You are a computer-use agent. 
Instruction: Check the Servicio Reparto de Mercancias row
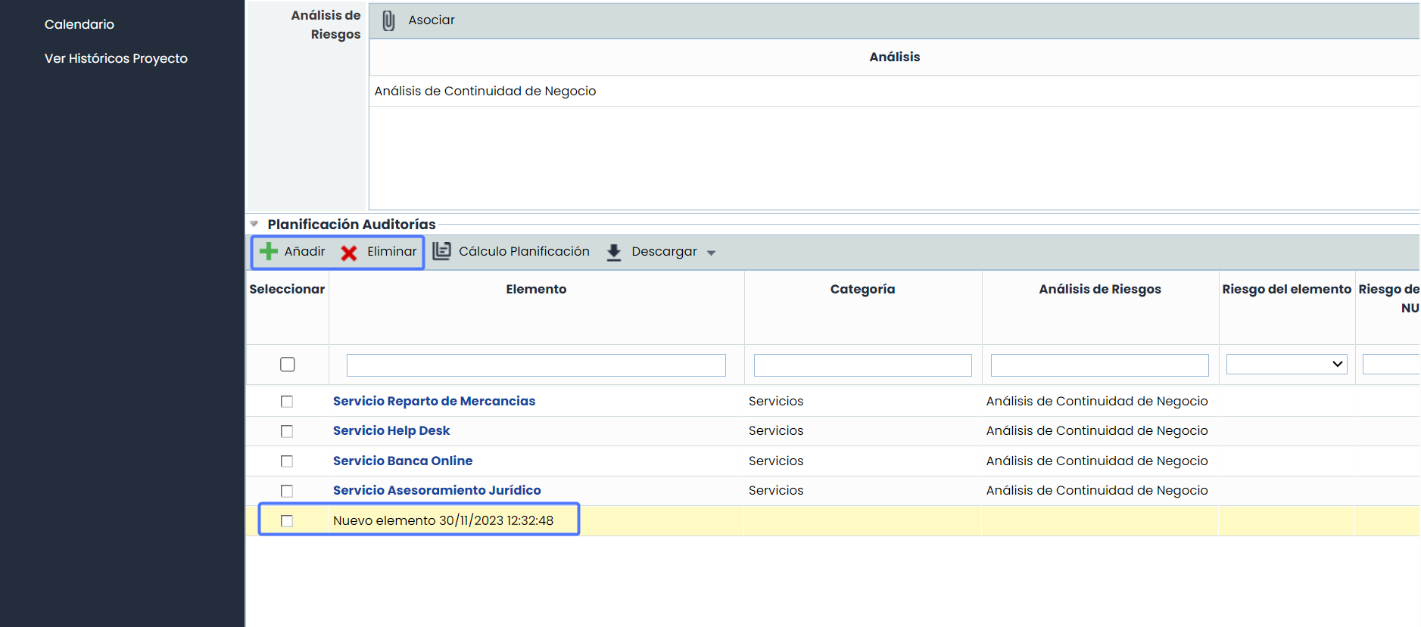(287, 402)
